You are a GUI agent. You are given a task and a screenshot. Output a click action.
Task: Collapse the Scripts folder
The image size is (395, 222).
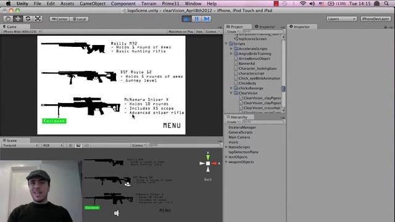pyautogui.click(x=227, y=44)
